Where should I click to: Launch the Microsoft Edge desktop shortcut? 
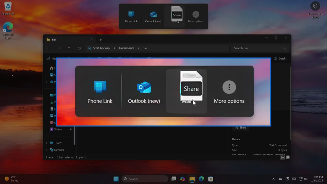[8, 31]
